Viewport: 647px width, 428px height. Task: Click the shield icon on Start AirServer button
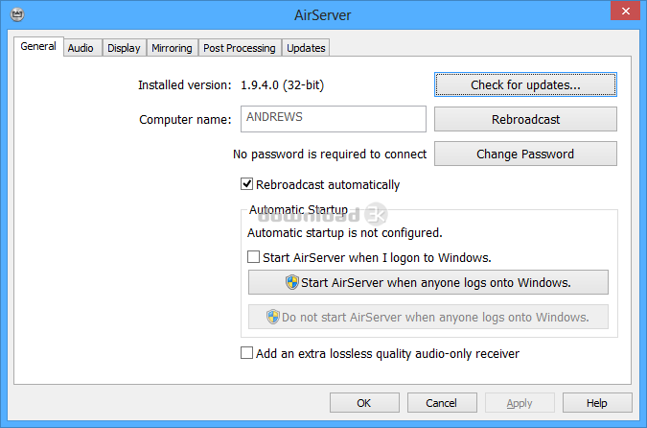[292, 282]
